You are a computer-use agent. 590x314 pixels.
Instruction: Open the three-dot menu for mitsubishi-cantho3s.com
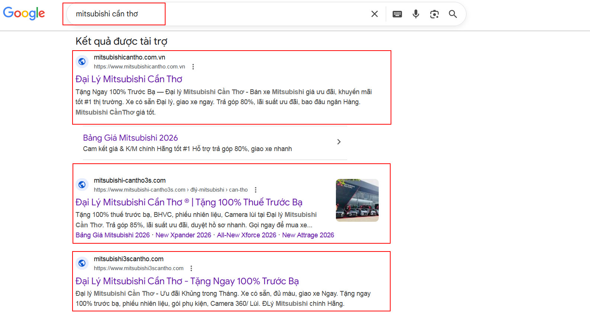(x=256, y=190)
